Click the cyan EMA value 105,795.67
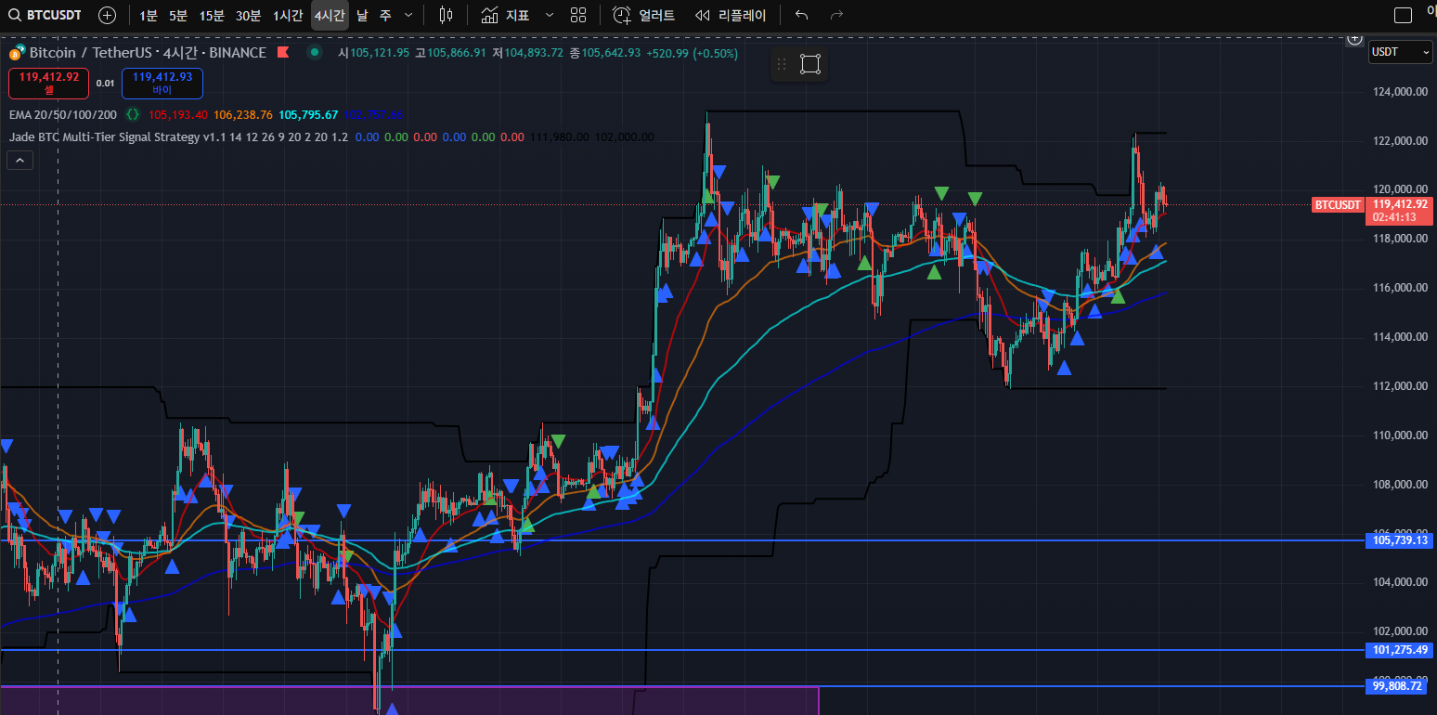This screenshot has height=715, width=1437. (308, 115)
